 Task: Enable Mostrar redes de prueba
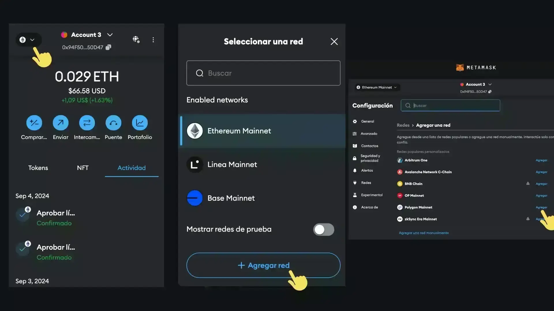tap(323, 230)
